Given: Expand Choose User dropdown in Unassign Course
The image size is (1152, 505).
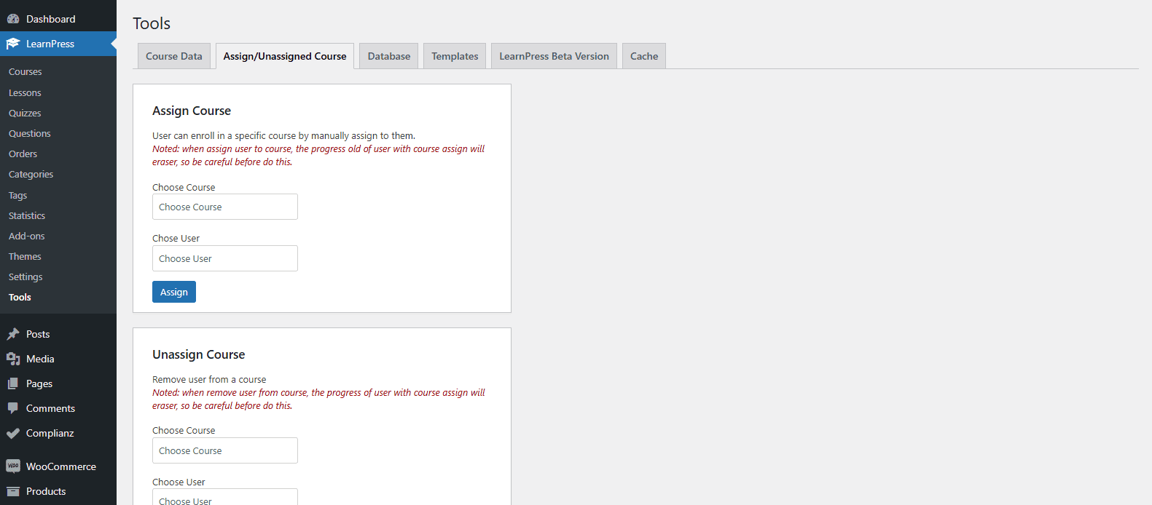Looking at the screenshot, I should [224, 498].
